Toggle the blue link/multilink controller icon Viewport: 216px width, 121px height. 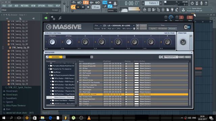tap(110, 6)
